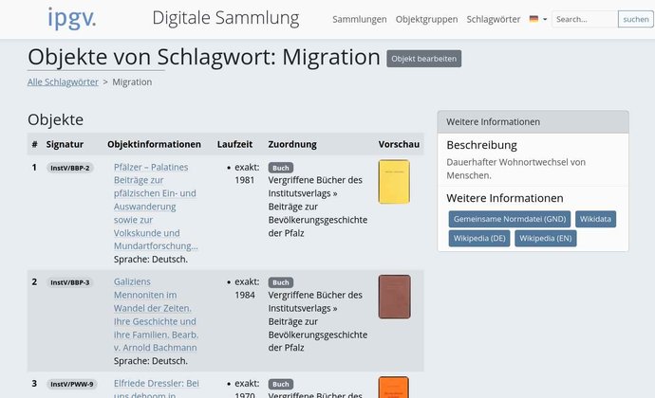The image size is (655, 398).
Task: Open the Wikipedia (EN) link button
Action: [546, 238]
